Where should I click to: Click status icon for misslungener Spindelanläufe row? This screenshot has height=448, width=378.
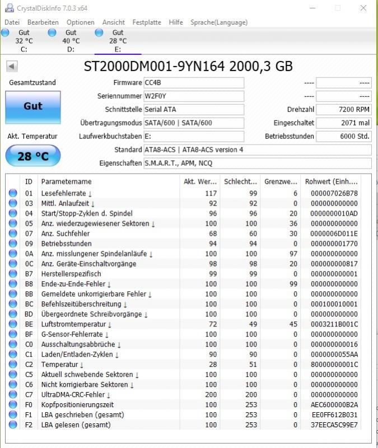click(13, 254)
